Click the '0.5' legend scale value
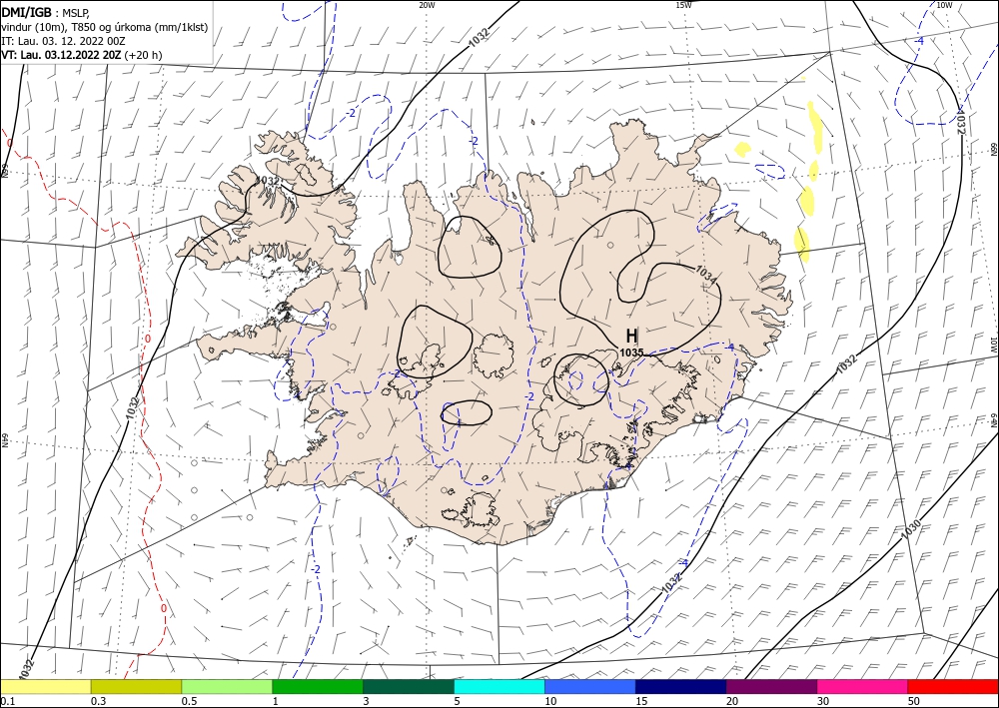 [x=188, y=701]
